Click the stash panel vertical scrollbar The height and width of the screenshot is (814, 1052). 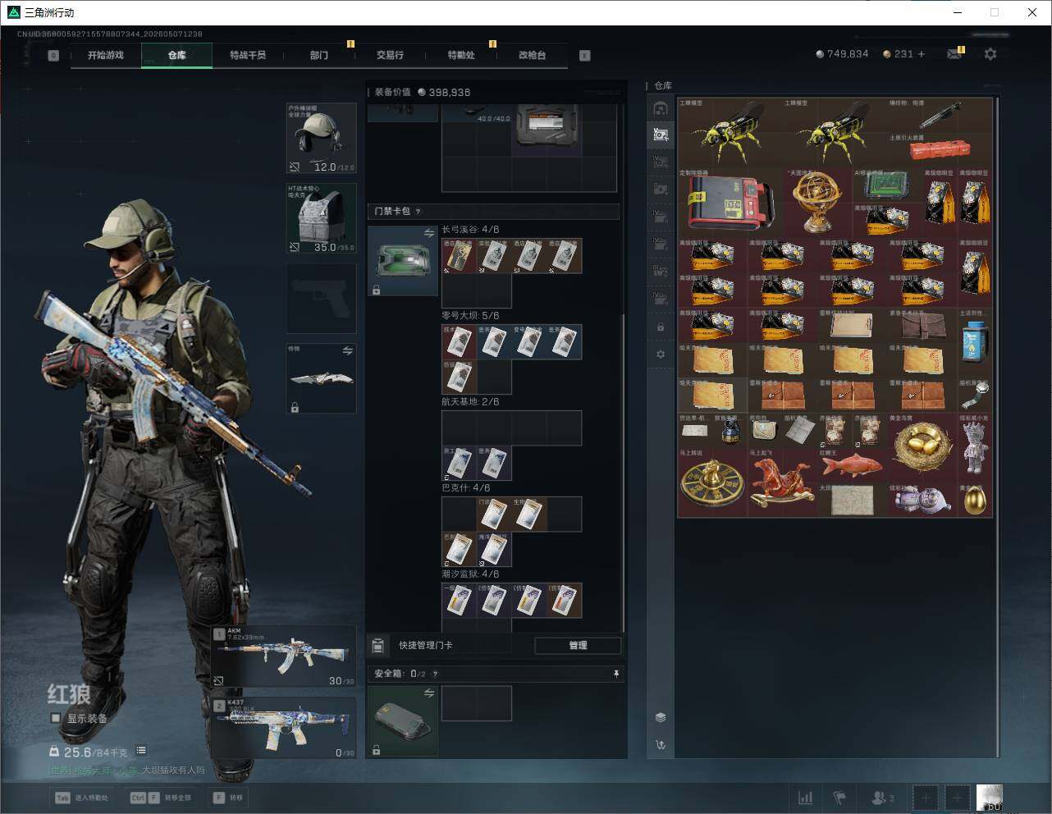[998, 427]
